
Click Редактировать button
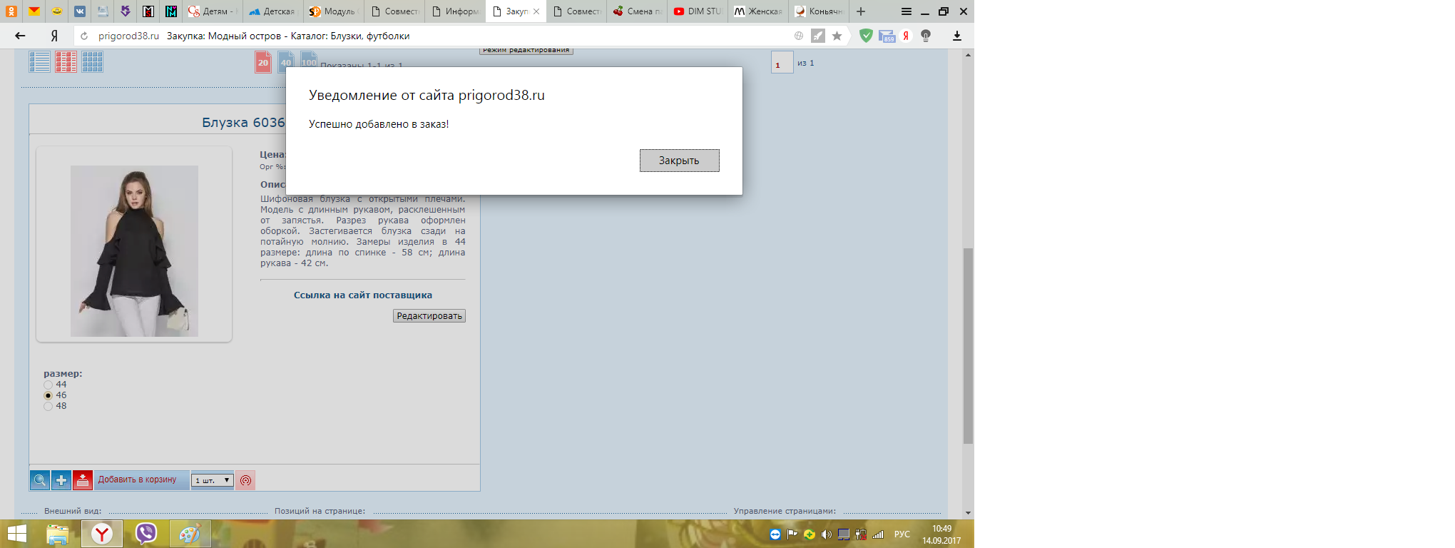click(429, 316)
